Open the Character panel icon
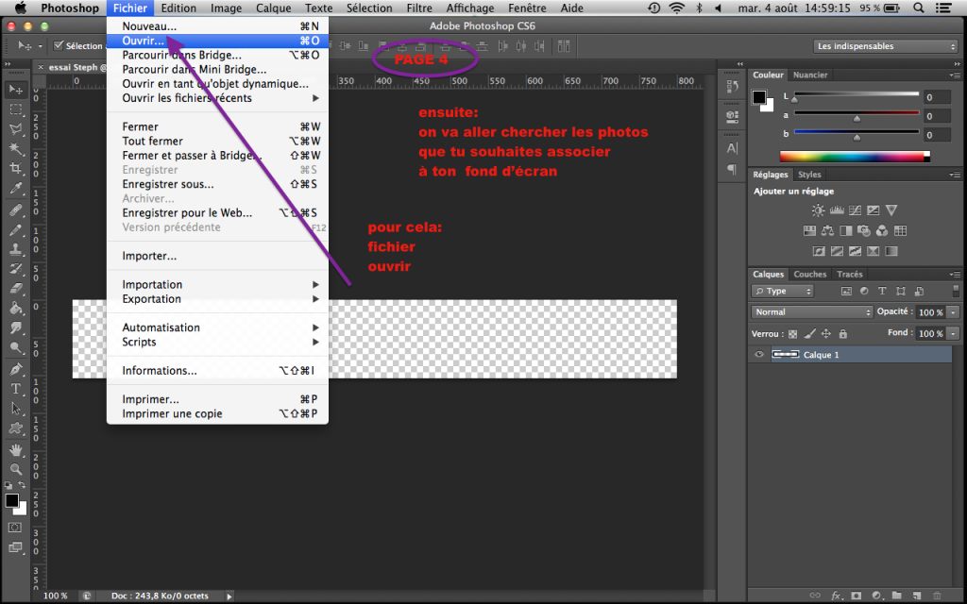967x604 pixels. click(732, 148)
